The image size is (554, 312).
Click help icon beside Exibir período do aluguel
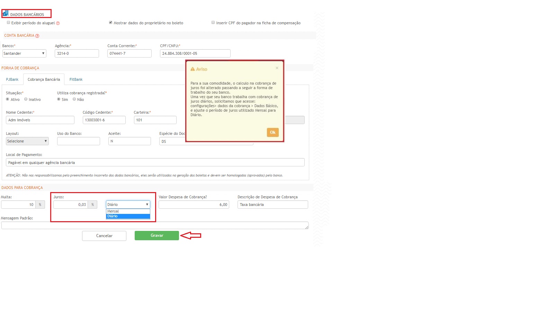[x=58, y=23]
